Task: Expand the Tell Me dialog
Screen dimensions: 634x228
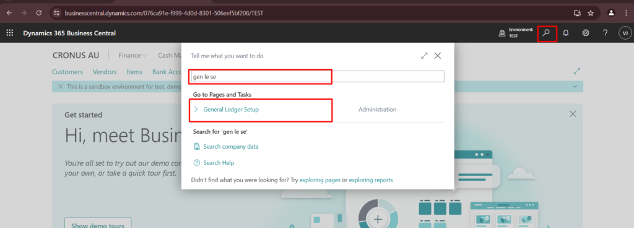Action: tap(424, 56)
